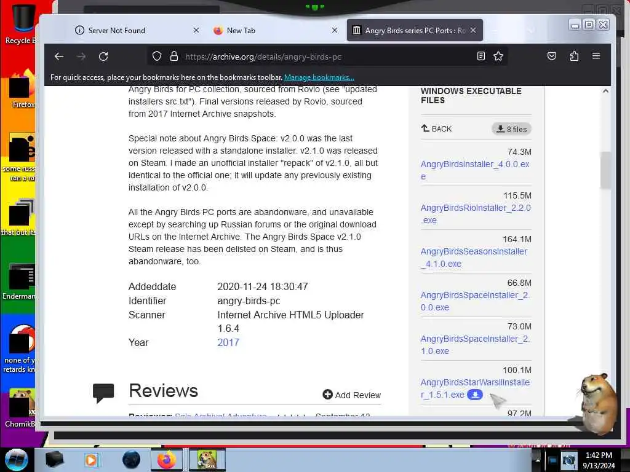The height and width of the screenshot is (472, 630).
Task: Toggle reader view icon in address bar
Action: [x=481, y=56]
